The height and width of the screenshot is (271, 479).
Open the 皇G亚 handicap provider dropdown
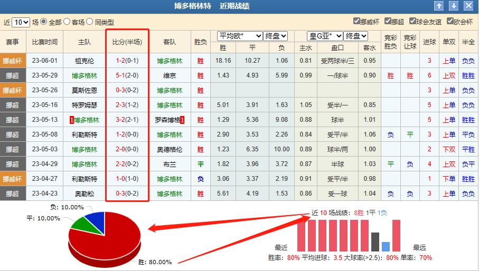[325, 36]
